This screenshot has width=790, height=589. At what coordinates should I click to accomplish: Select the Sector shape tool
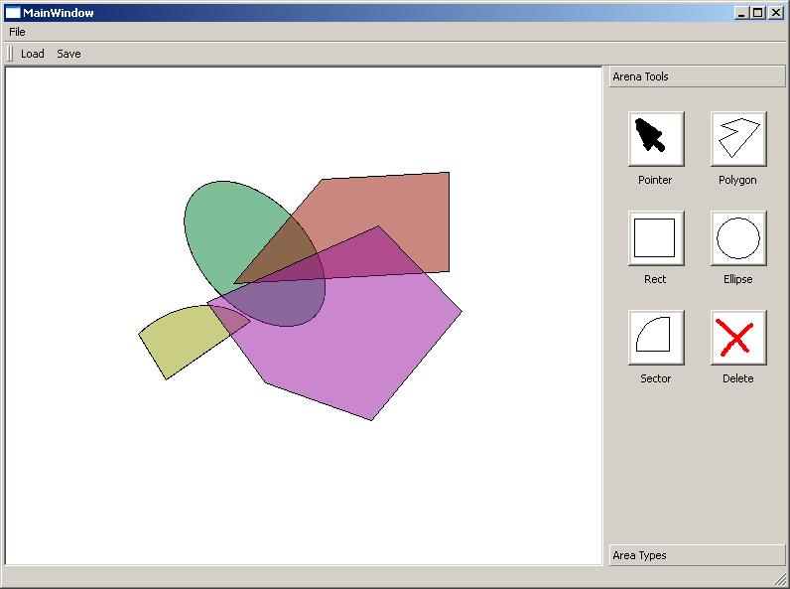656,338
